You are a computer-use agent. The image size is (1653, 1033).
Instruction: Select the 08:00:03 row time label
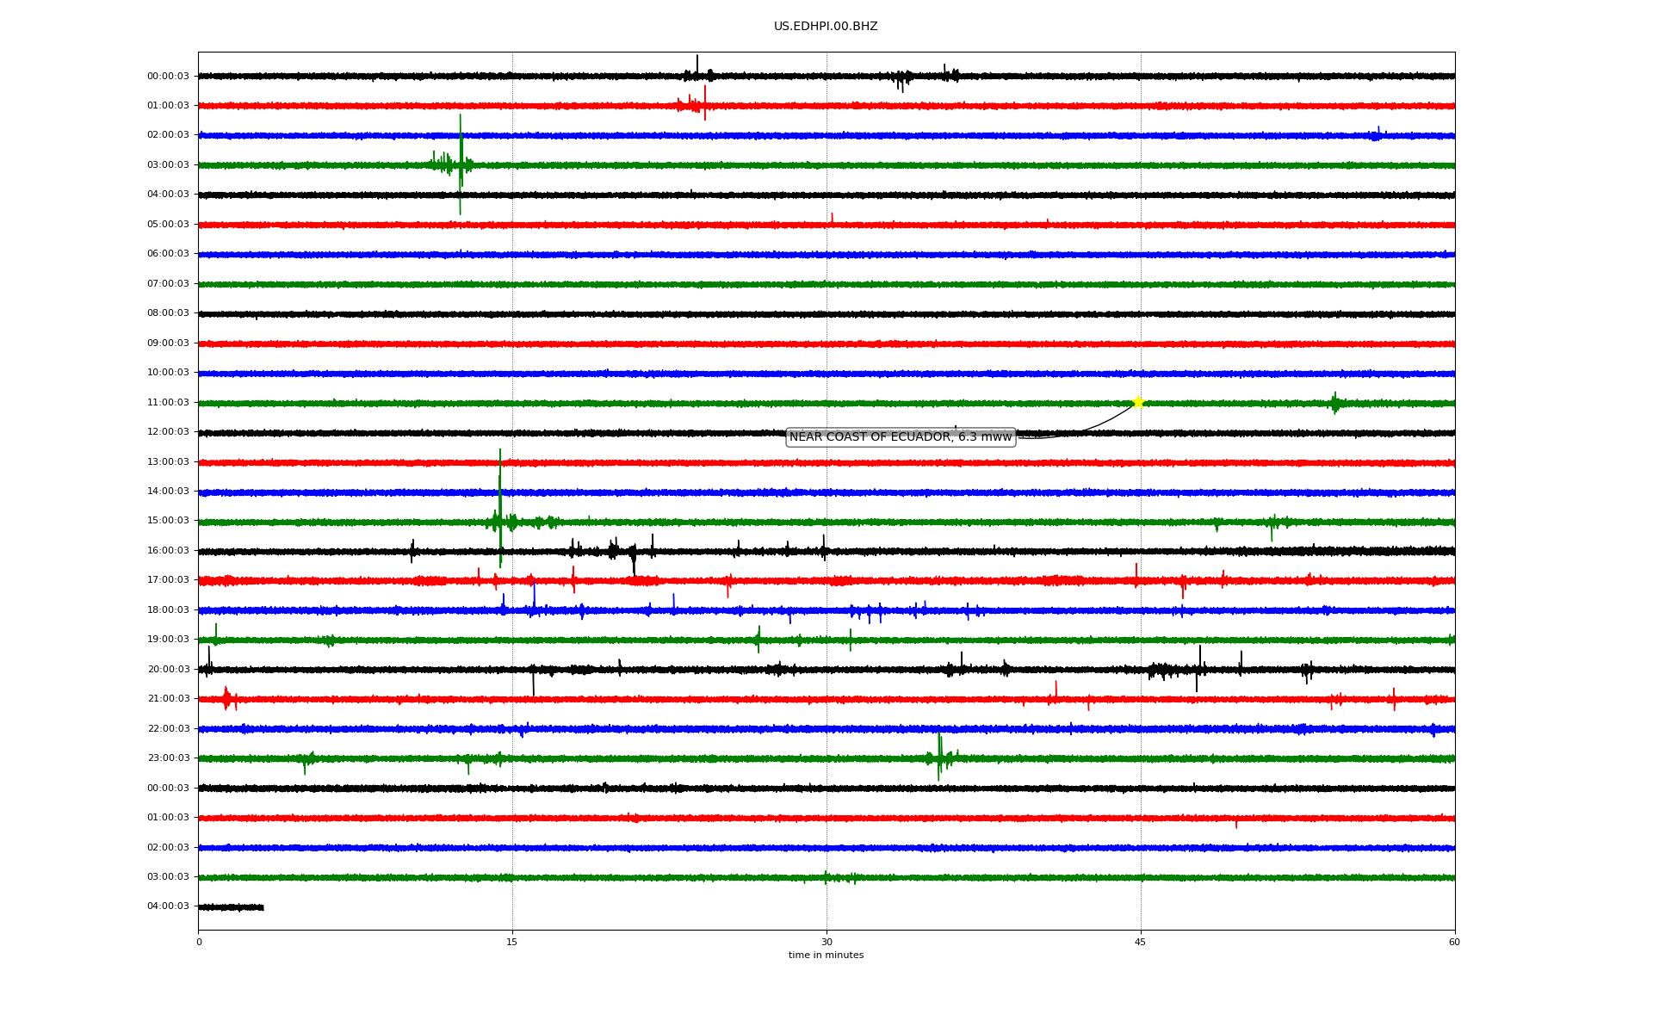click(x=168, y=313)
